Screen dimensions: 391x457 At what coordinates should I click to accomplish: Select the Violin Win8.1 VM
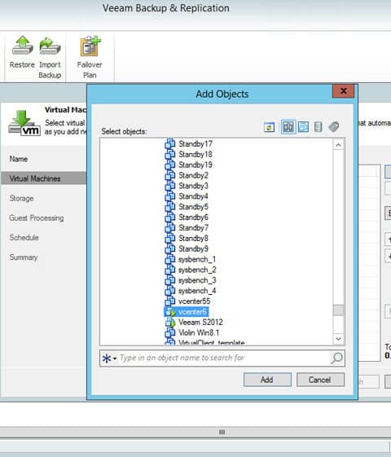pos(199,332)
